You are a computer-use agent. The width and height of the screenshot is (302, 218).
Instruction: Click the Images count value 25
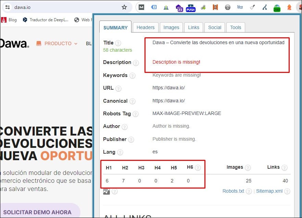click(x=249, y=181)
